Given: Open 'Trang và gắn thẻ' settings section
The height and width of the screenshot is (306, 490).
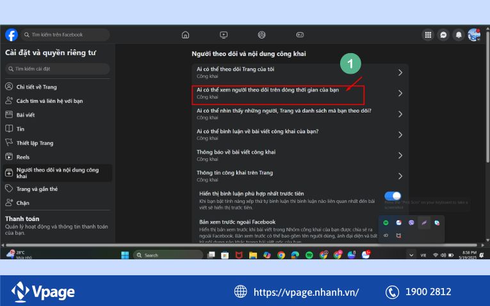Looking at the screenshot, I should coord(57,189).
